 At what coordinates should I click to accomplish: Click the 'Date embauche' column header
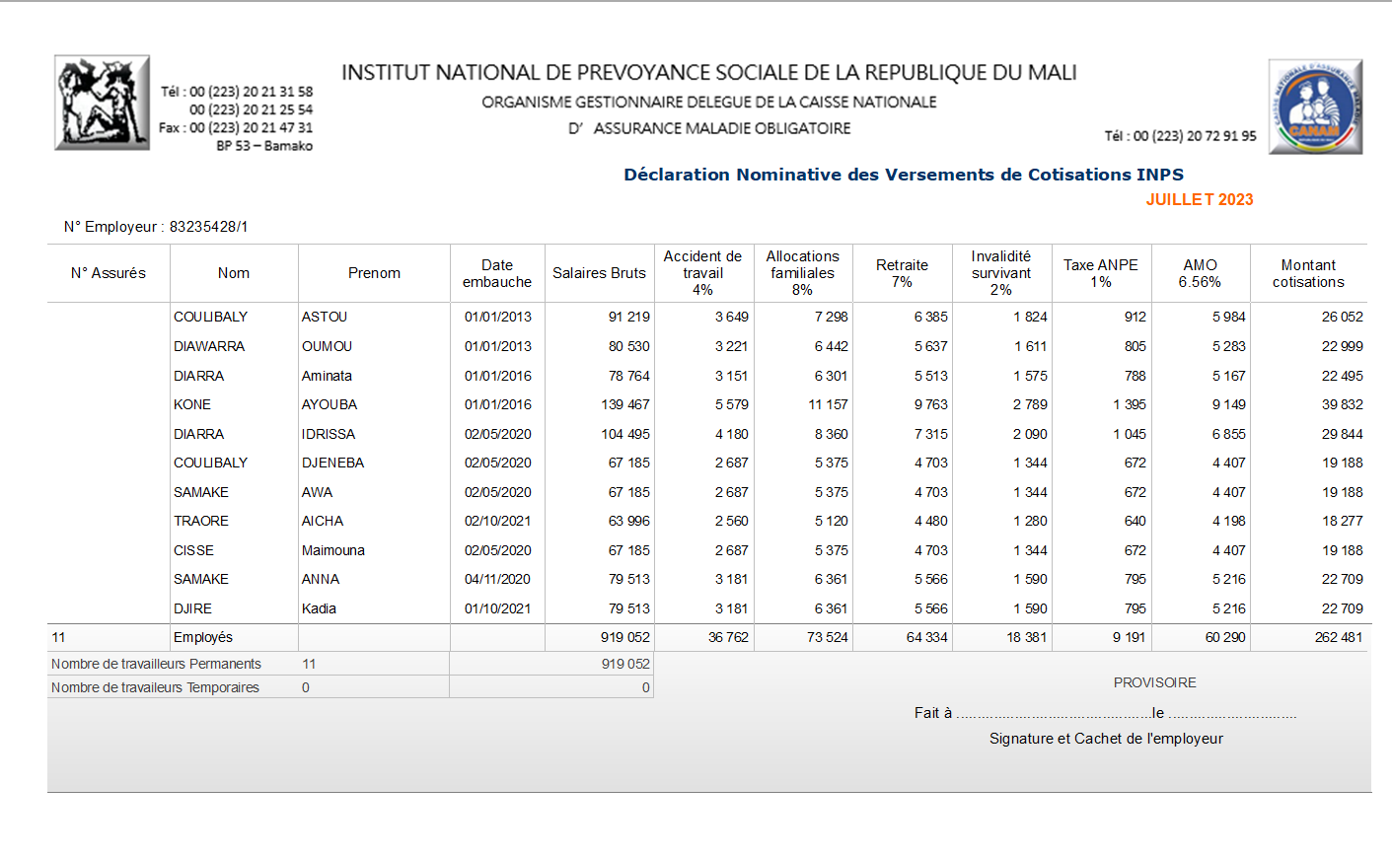click(x=497, y=273)
